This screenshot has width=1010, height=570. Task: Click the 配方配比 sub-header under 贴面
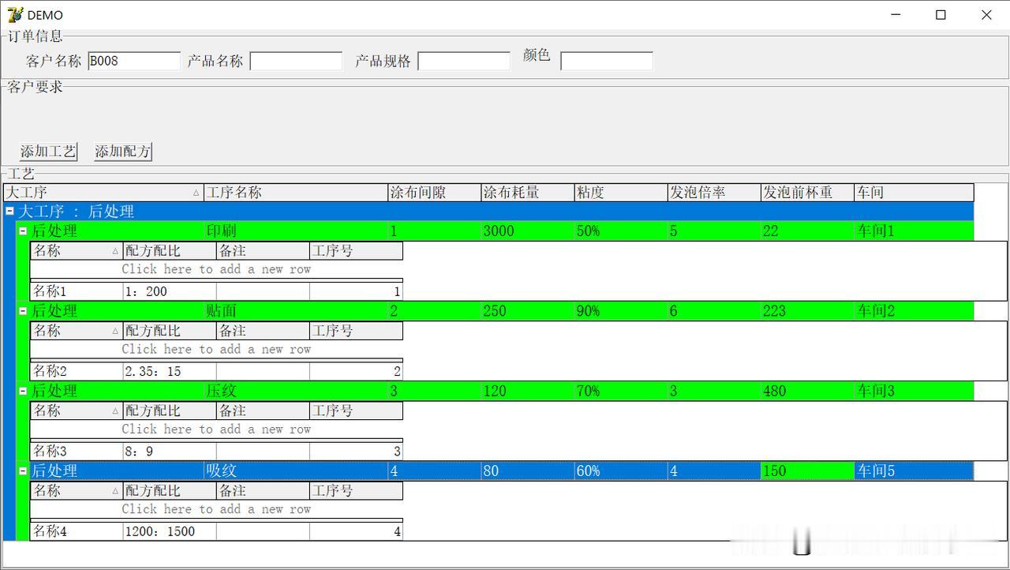click(x=170, y=331)
